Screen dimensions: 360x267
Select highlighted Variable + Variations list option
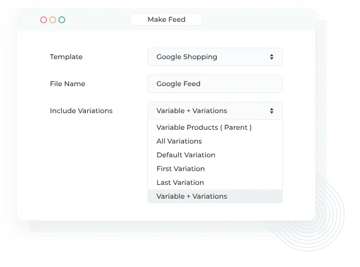pos(192,196)
